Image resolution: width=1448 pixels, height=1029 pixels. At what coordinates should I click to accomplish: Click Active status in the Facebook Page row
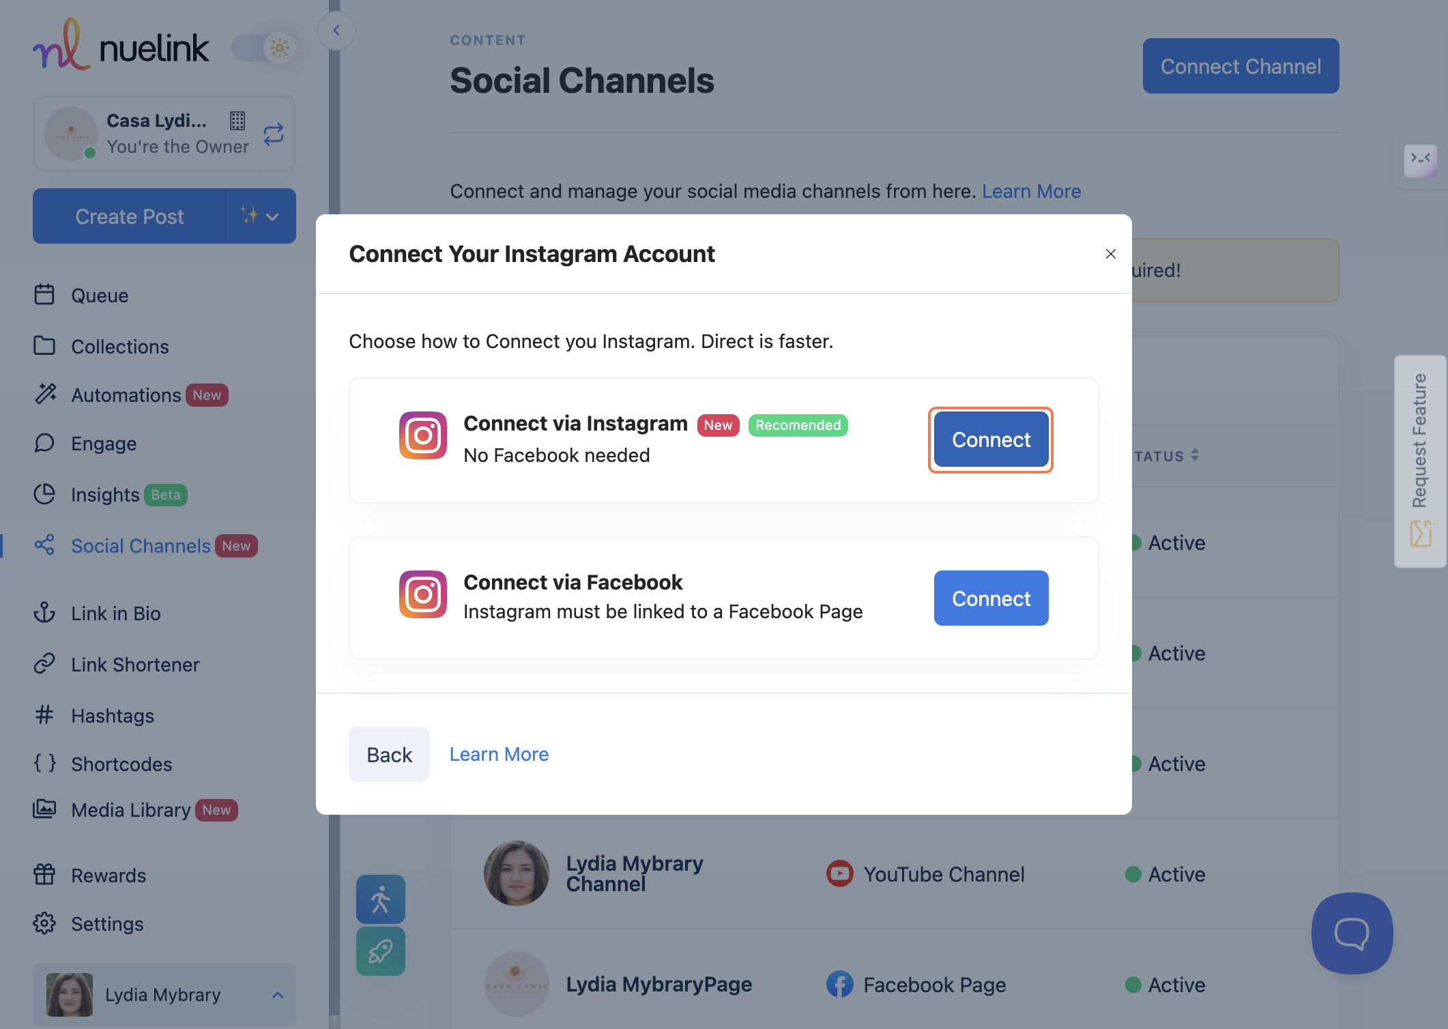click(1165, 985)
